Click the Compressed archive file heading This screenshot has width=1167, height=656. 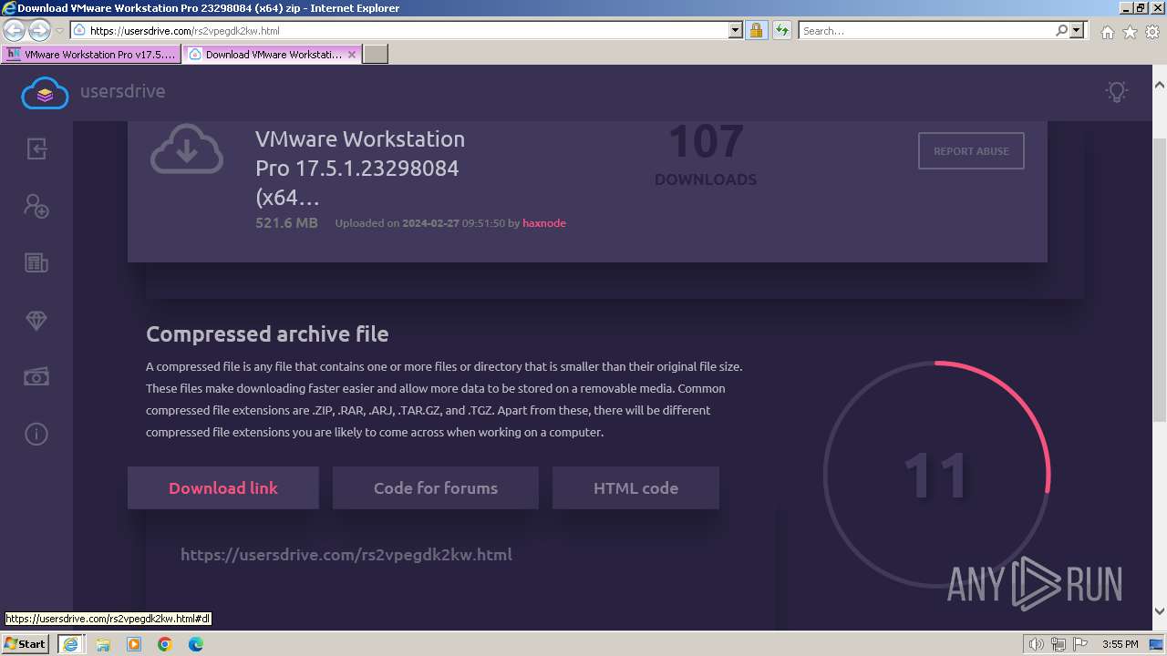pyautogui.click(x=267, y=334)
